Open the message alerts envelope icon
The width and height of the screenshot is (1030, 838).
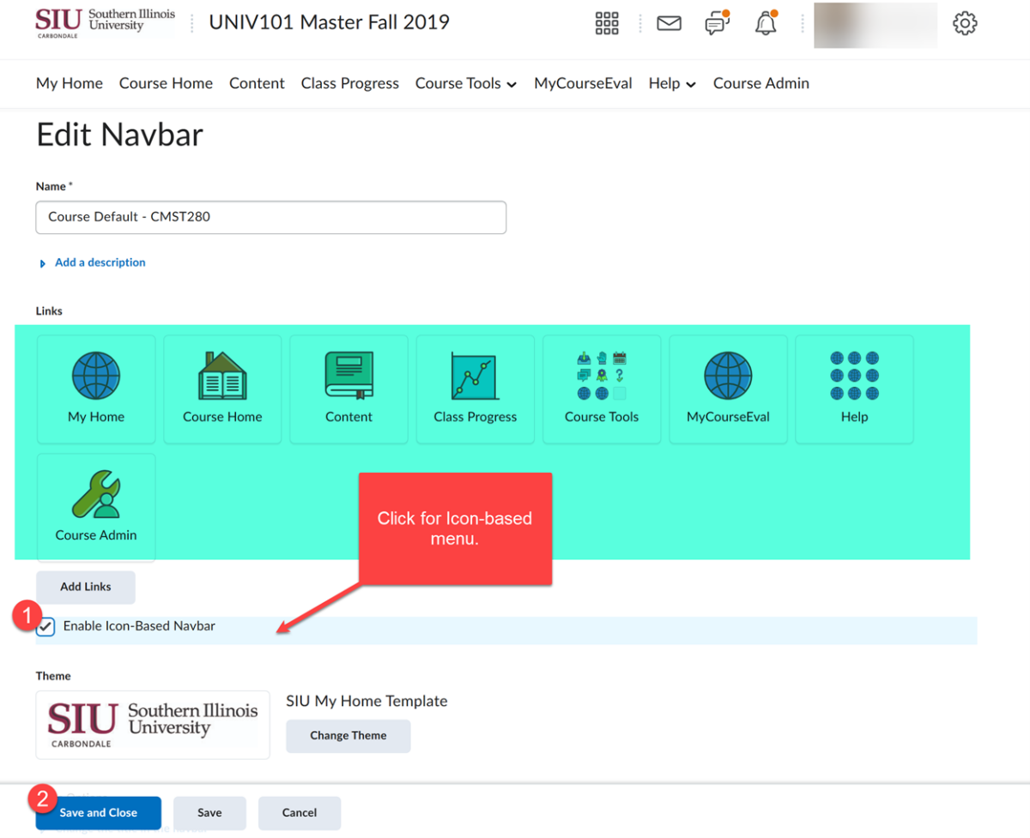(669, 23)
